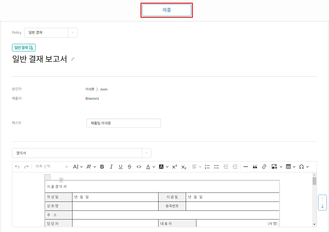Click the table selection handle in editor
Screen dimensions: 329x232
47,177
